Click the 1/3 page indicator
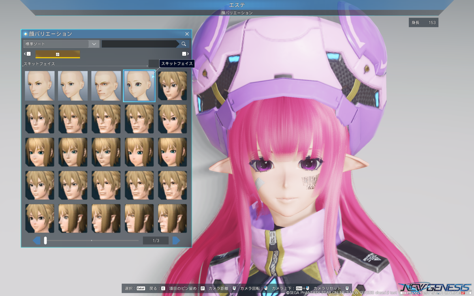The image size is (474, 296). pyautogui.click(x=156, y=240)
